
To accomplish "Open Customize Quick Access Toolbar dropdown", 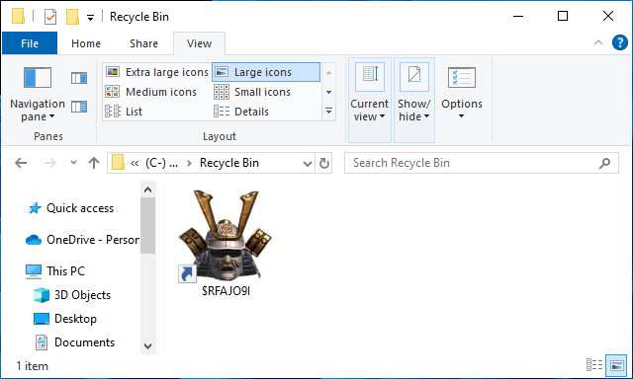I will [x=90, y=18].
